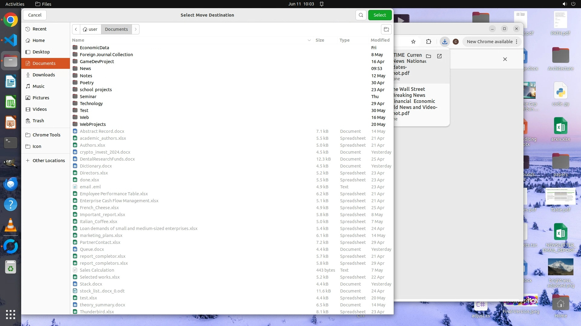Open TIME download in new tab icon
This screenshot has width=581, height=326.
(439, 56)
